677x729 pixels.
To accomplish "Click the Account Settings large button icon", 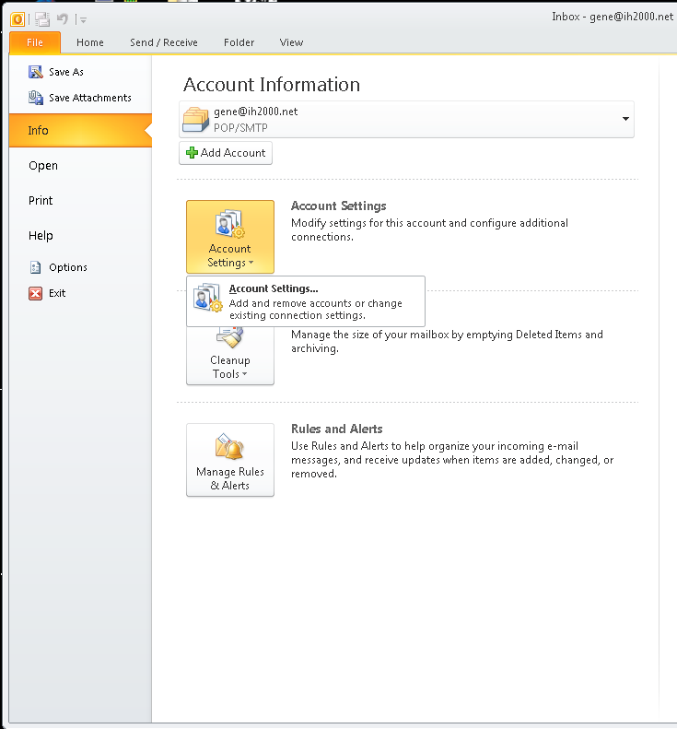I will pos(230,223).
